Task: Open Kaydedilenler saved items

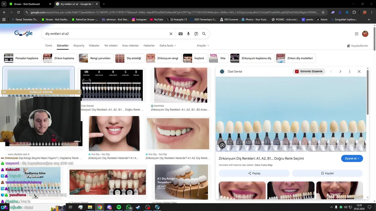Action: point(357,46)
